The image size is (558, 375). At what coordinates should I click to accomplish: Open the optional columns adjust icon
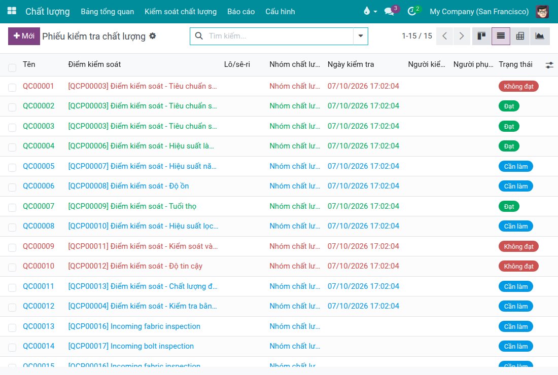tap(549, 65)
